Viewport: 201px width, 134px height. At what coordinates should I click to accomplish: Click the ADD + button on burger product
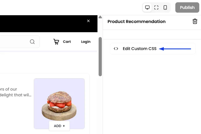[59, 126]
